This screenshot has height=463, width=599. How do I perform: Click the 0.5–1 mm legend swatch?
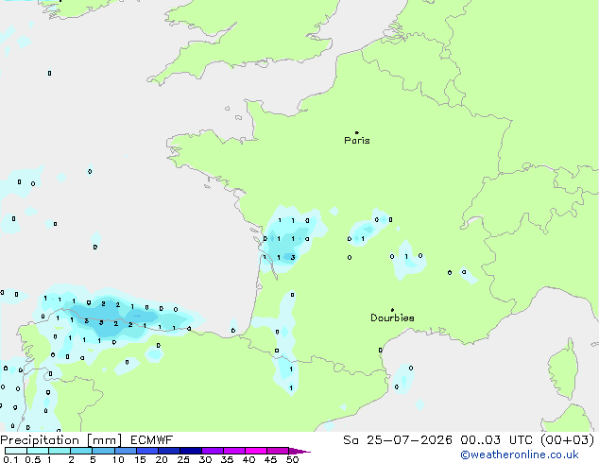[38, 451]
